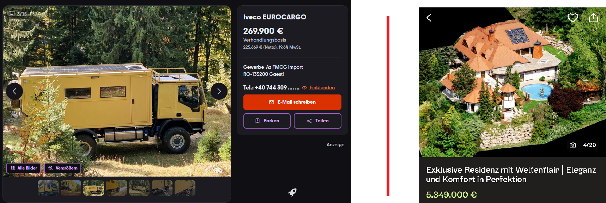Reveal the full phone number via Einblenden
The height and width of the screenshot is (203, 606).
pos(322,87)
